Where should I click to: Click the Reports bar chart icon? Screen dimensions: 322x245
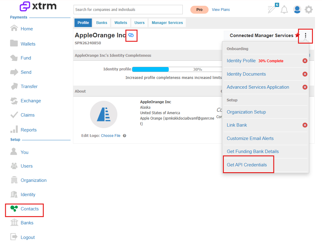pyautogui.click(x=14, y=129)
